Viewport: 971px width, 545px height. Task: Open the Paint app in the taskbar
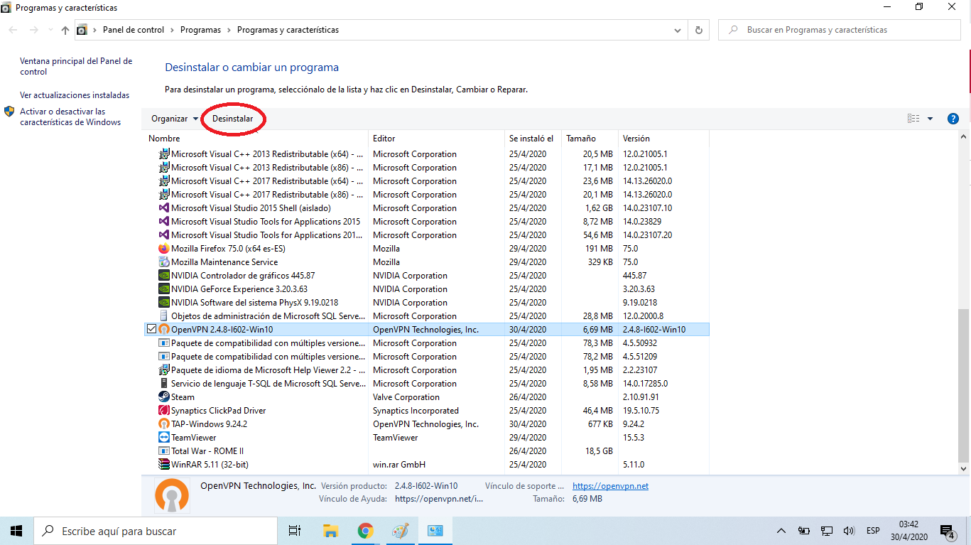(x=401, y=531)
